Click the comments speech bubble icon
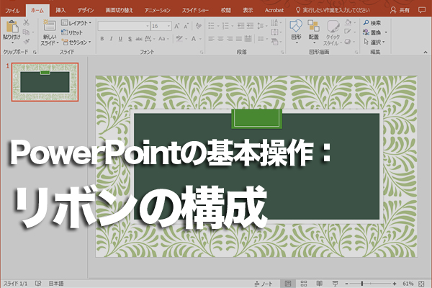This screenshot has height=288, width=432. (421, 10)
